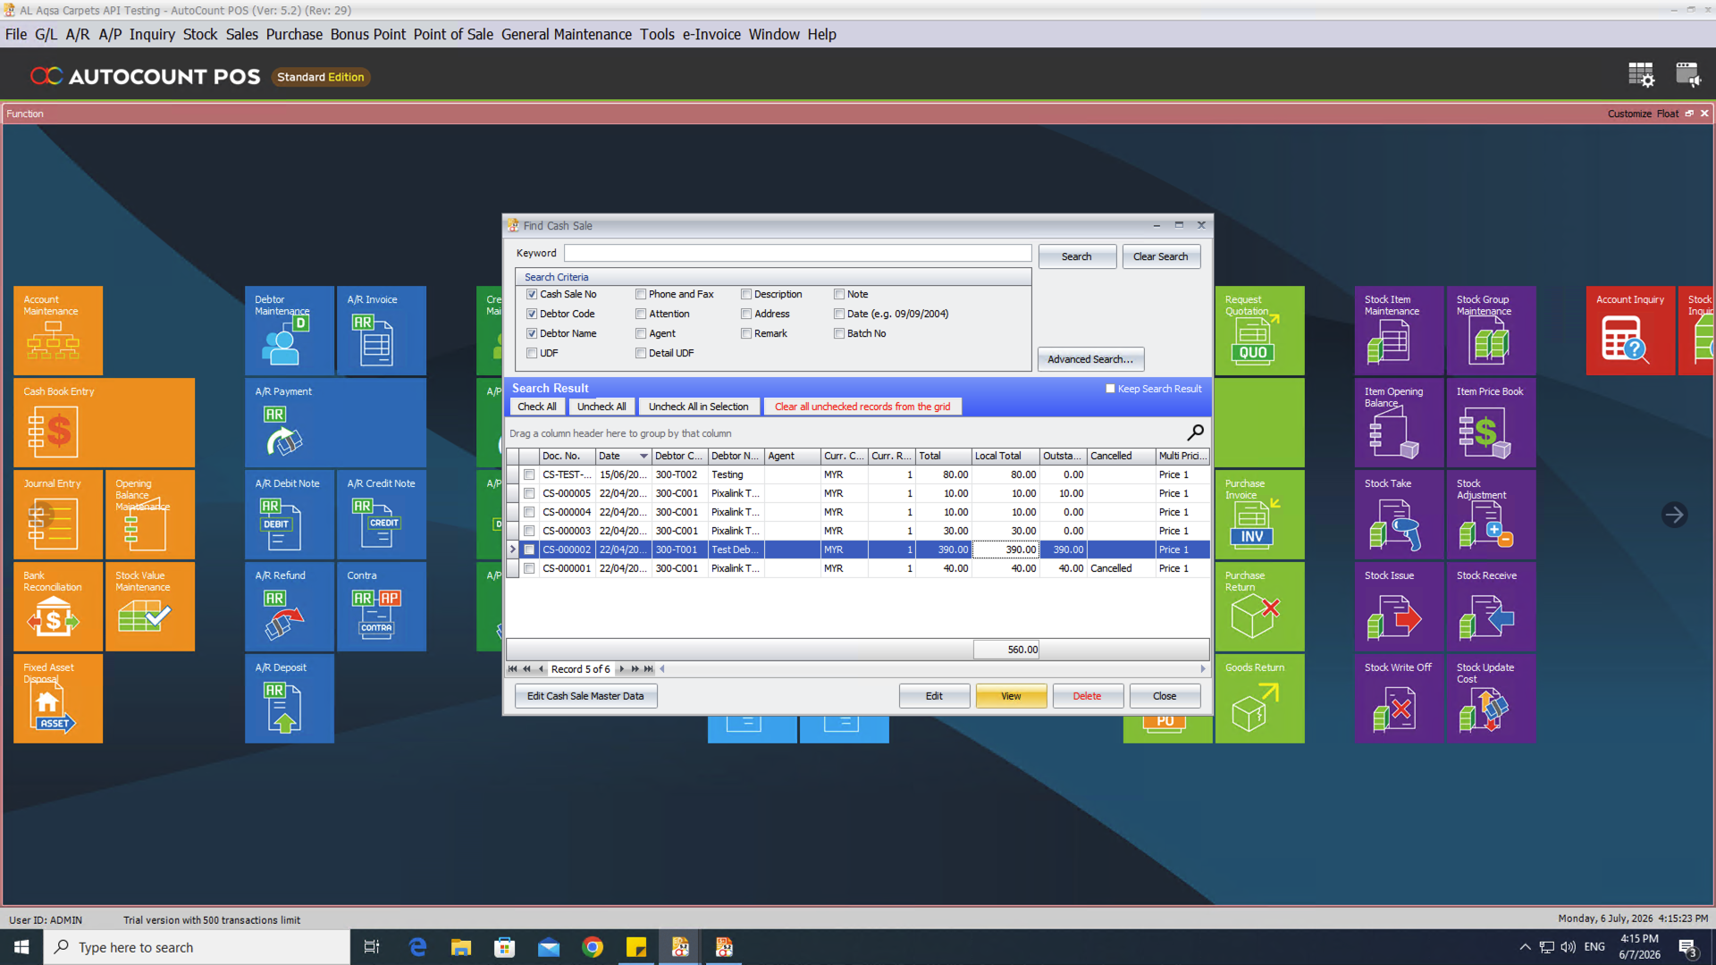Open the Cash Book Entry tile
The height and width of the screenshot is (965, 1716).
pyautogui.click(x=104, y=423)
